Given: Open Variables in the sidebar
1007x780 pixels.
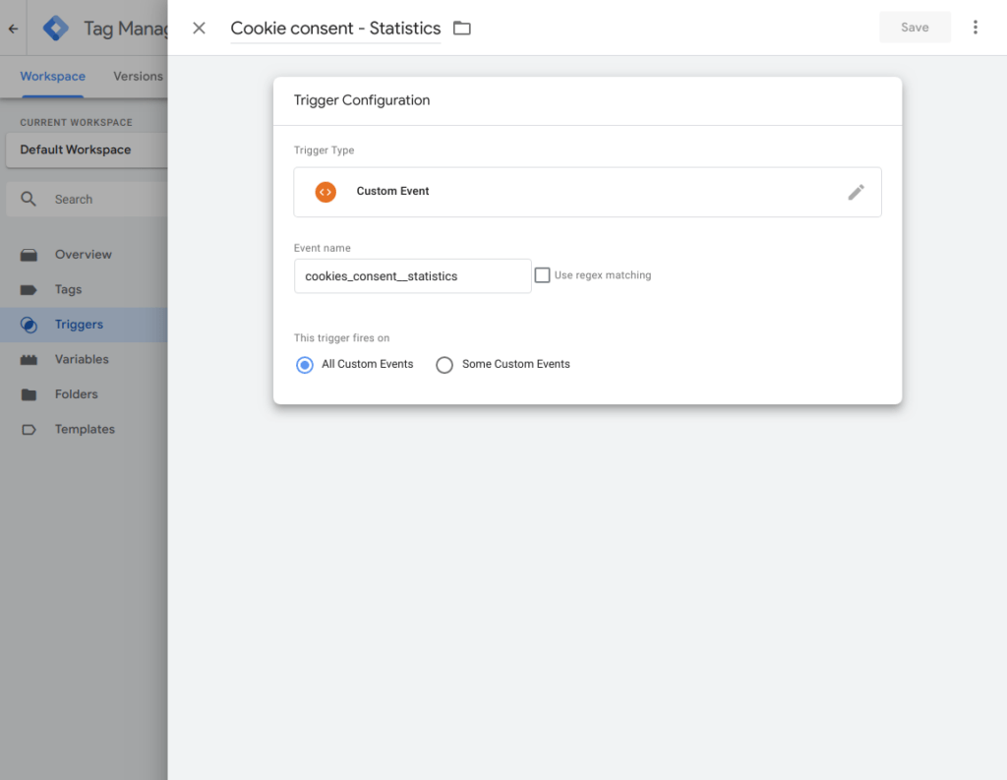Looking at the screenshot, I should tap(82, 359).
